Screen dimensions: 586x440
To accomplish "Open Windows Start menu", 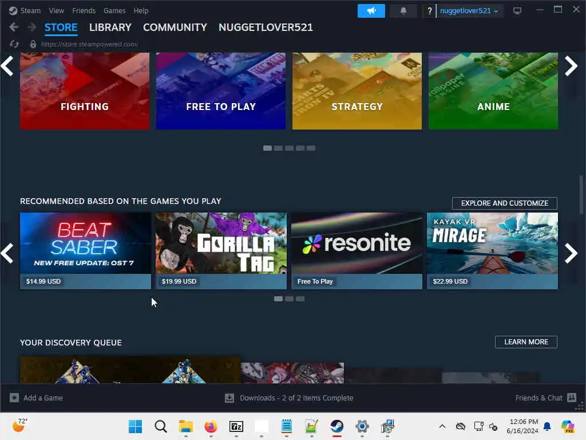I will pos(135,426).
